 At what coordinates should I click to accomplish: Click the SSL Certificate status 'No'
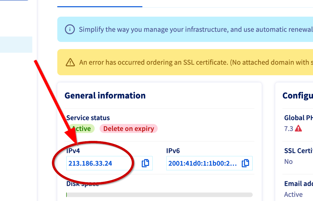[x=288, y=161]
